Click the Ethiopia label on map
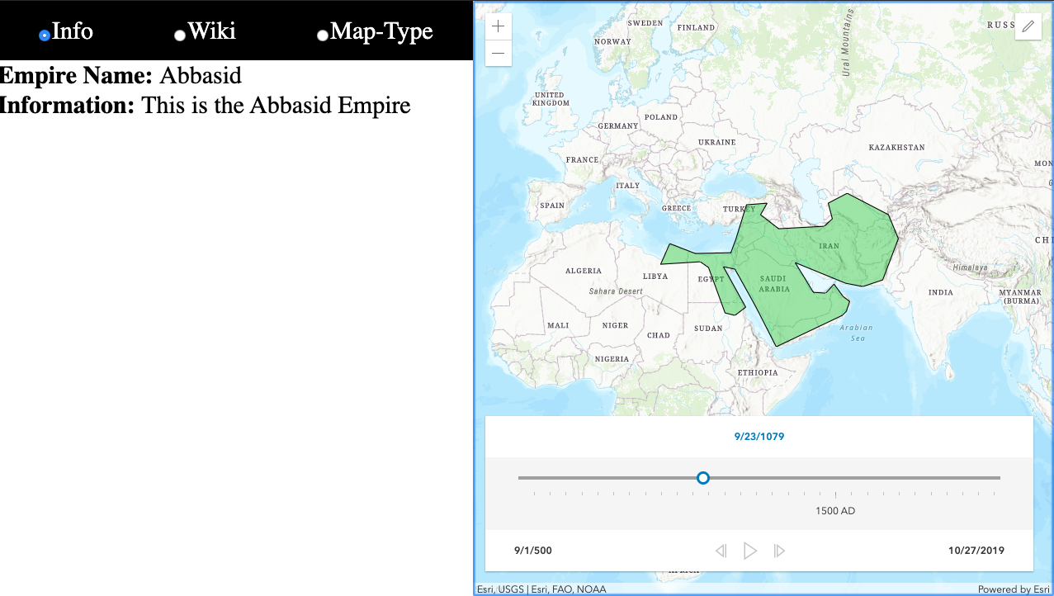 click(758, 373)
